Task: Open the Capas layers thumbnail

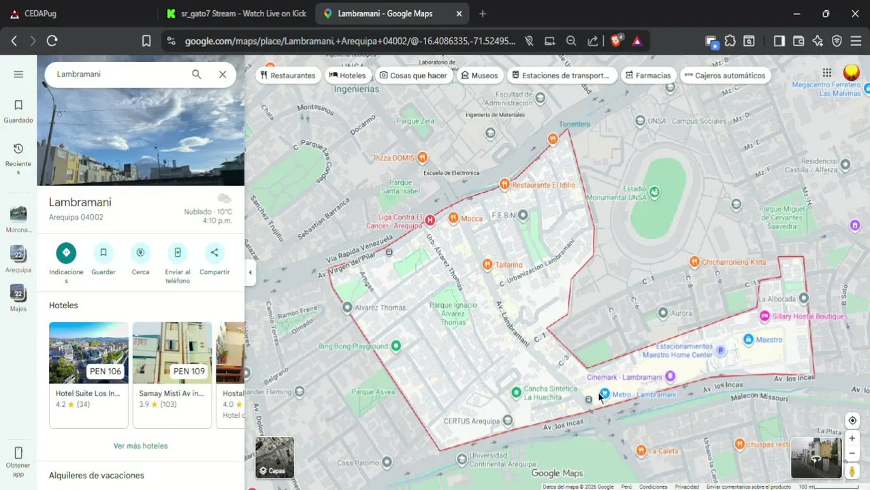Action: pyautogui.click(x=275, y=457)
